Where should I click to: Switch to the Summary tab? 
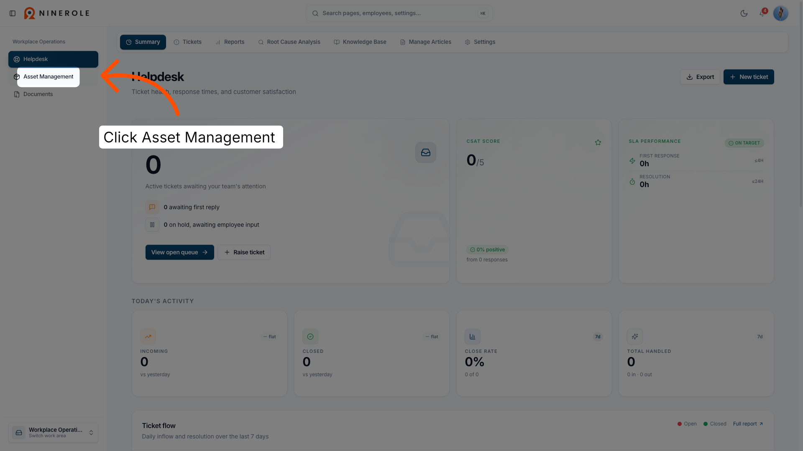(x=143, y=42)
